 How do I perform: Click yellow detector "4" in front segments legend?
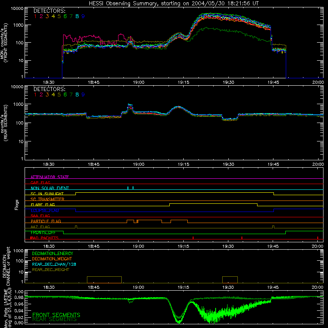pos(53,16)
